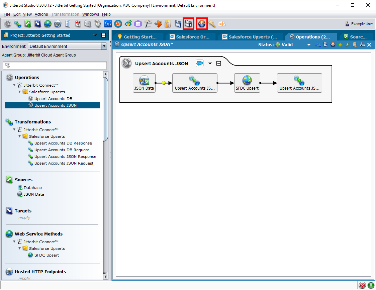The width and height of the screenshot is (376, 290).
Task: Switch to the Getting Started tab
Action: 137,37
